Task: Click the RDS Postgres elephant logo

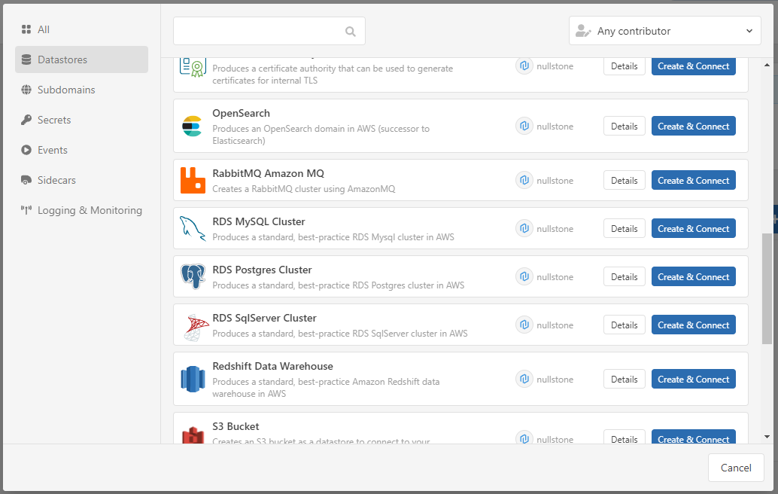Action: [193, 276]
